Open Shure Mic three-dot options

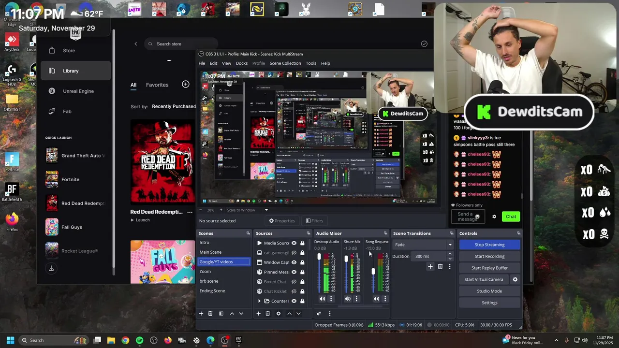[356, 299]
